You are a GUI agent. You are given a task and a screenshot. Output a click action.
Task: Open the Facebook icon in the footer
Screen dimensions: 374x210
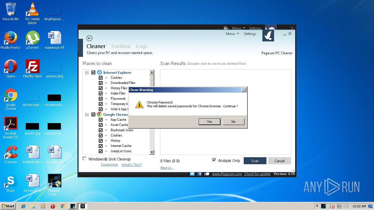point(200,174)
